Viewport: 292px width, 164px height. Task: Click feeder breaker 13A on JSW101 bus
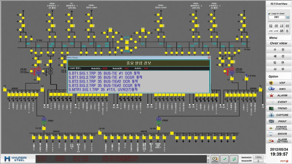click(34, 138)
